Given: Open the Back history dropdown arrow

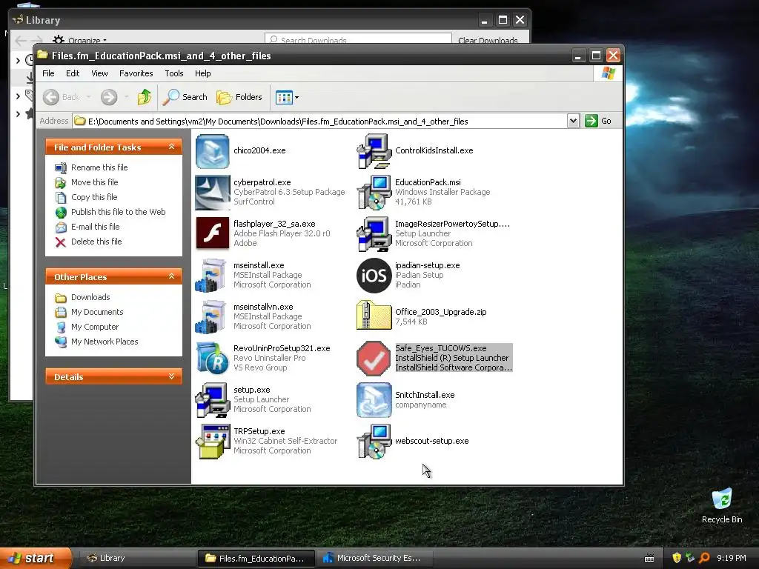Looking at the screenshot, I should point(89,97).
